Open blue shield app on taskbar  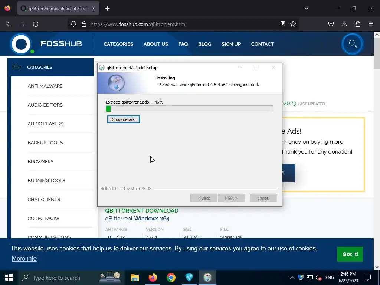click(x=189, y=278)
